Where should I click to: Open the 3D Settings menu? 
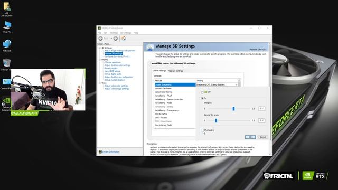(x=126, y=33)
